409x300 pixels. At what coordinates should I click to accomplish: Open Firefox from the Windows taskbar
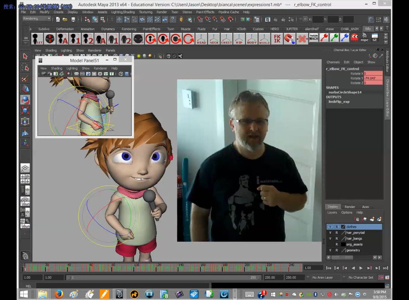(58, 294)
